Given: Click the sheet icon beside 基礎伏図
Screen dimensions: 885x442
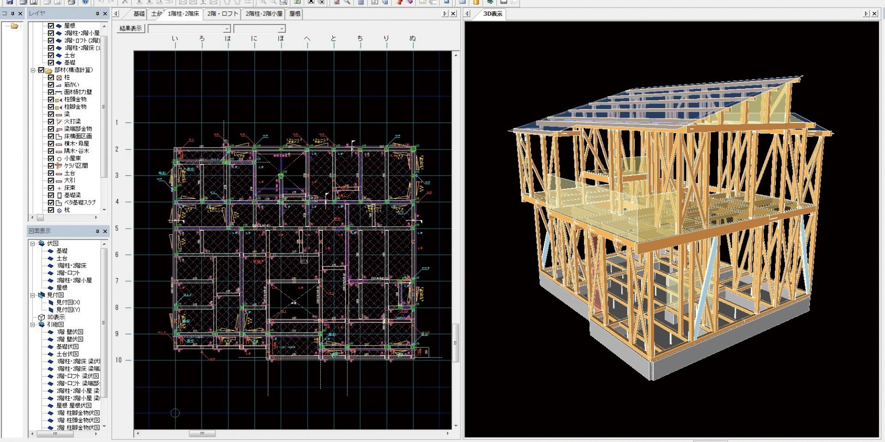Looking at the screenshot, I should tap(51, 347).
